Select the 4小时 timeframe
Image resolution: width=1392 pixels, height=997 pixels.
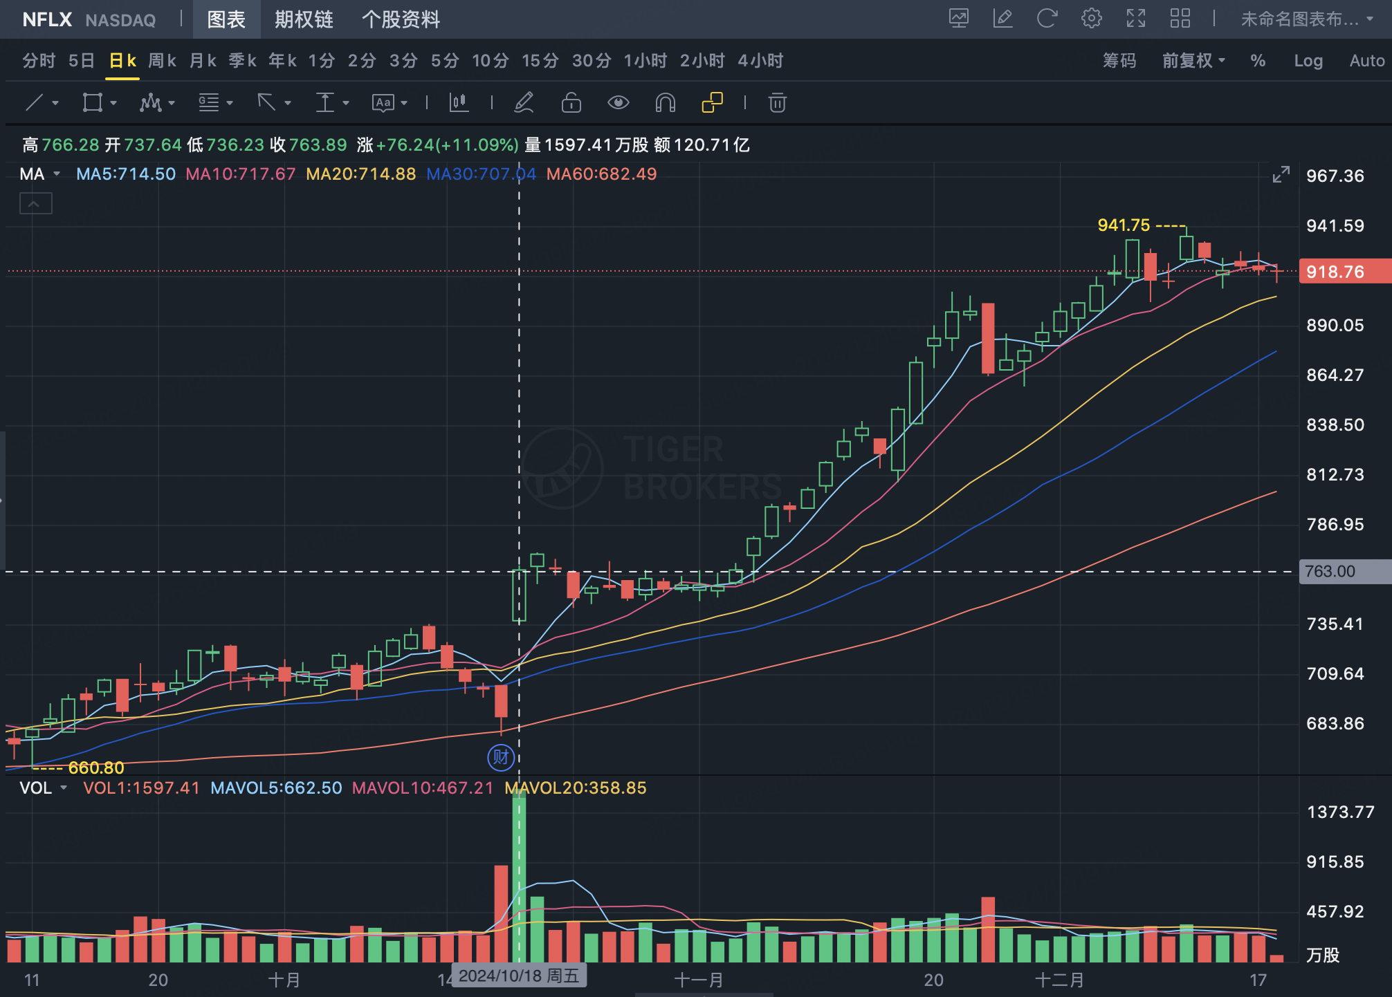click(760, 61)
